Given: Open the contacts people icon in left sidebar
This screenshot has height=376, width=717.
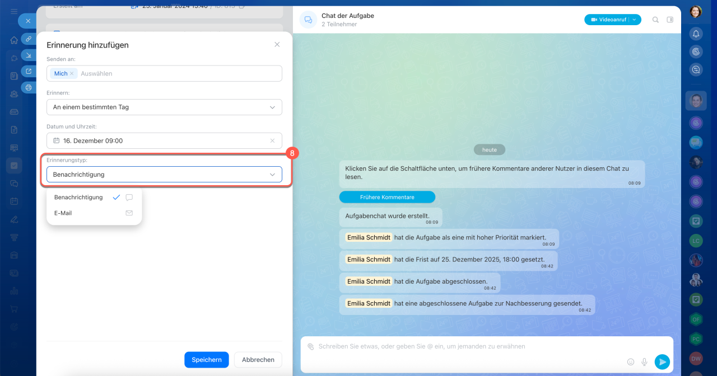Looking at the screenshot, I should point(14,94).
